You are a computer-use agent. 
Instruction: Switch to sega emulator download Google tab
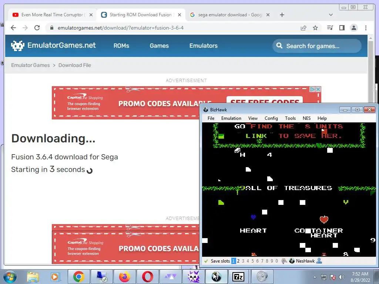pyautogui.click(x=229, y=15)
